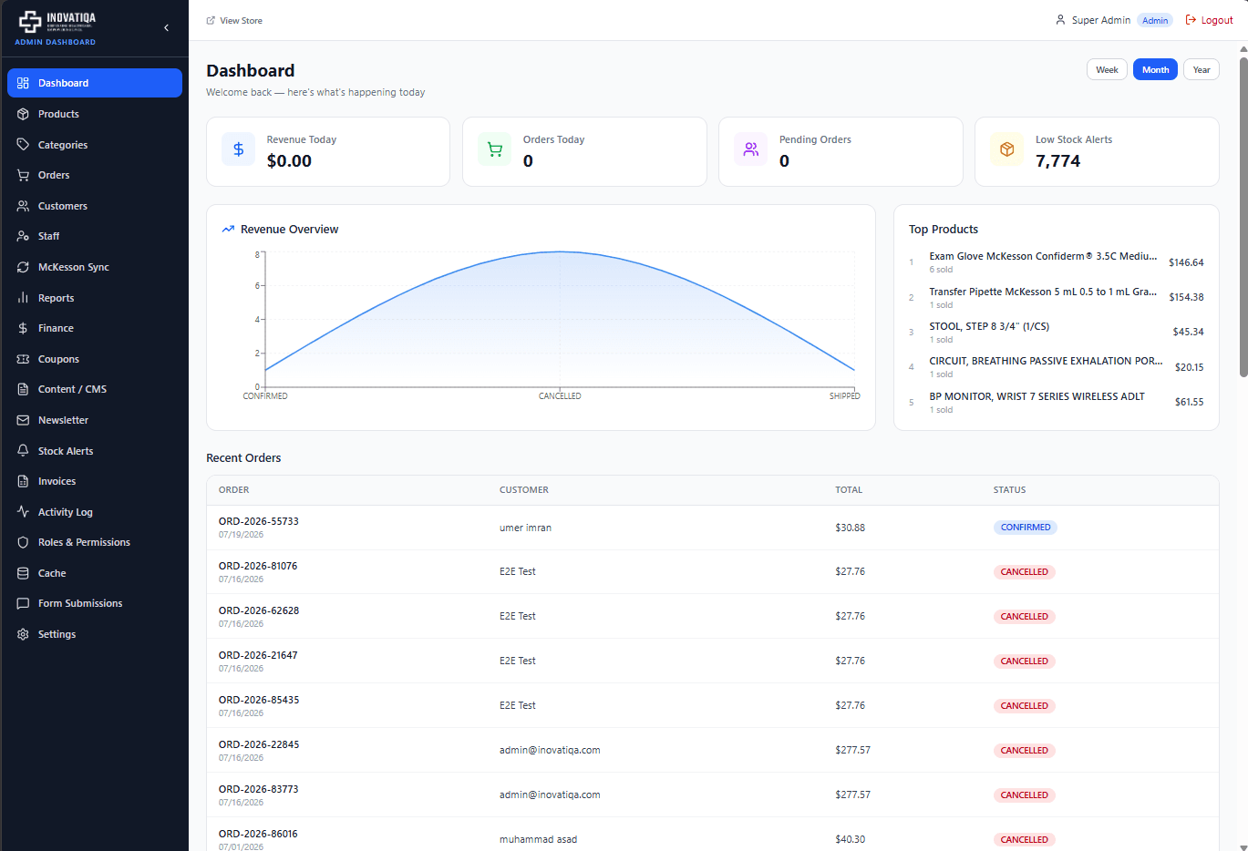Navigate to the Reports menu item
Image resolution: width=1248 pixels, height=851 pixels.
[x=95, y=298]
